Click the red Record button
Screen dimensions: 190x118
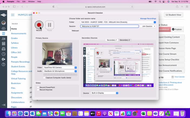coord(39,25)
